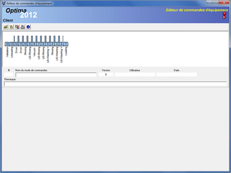Maximize the Editeur de commandes window
The width and height of the screenshot is (231, 173).
(216, 2)
